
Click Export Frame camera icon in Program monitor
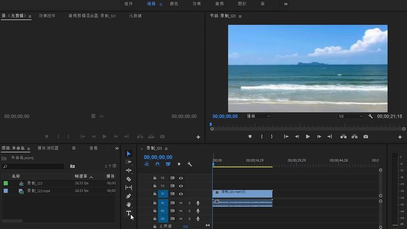pyautogui.click(x=366, y=137)
